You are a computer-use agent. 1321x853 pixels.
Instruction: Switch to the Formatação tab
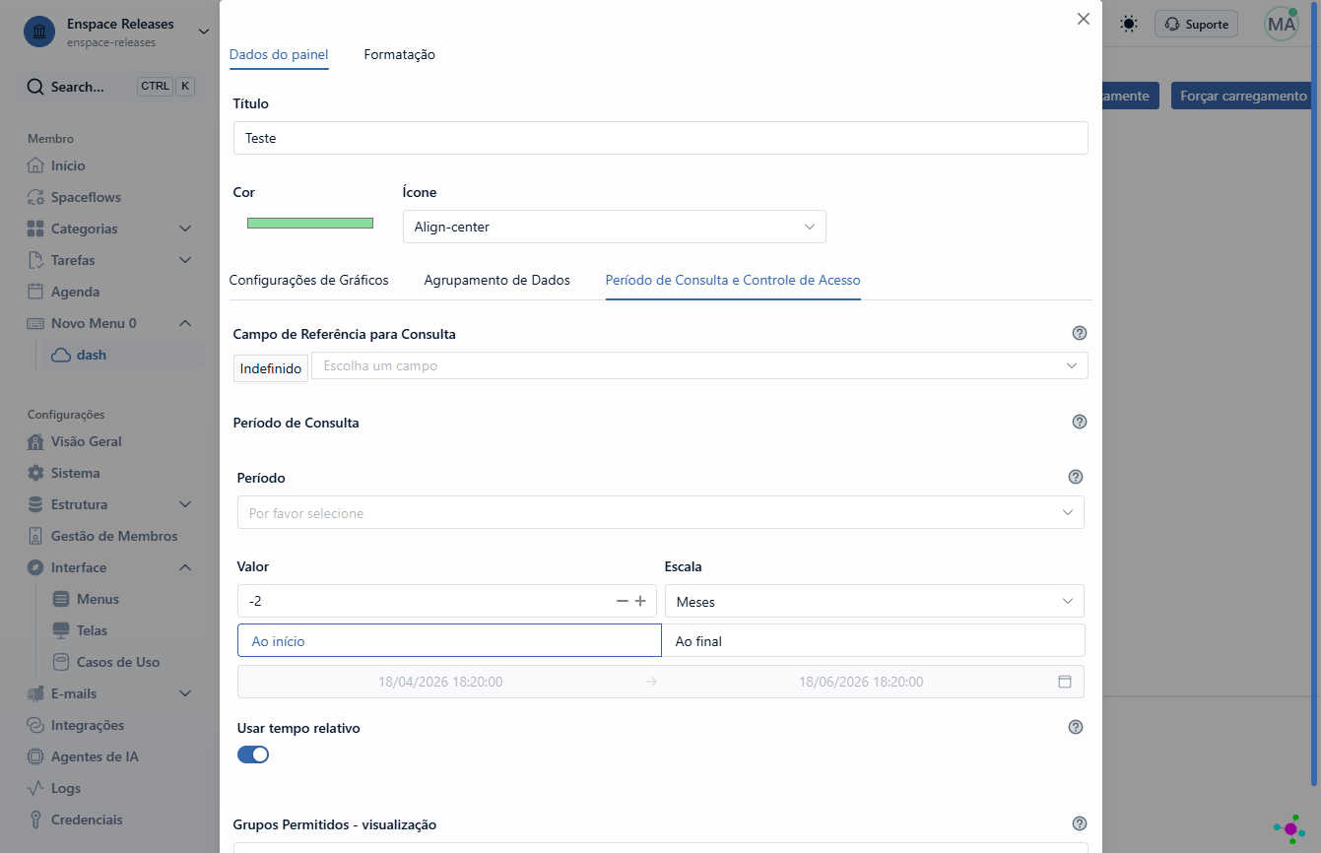point(400,54)
